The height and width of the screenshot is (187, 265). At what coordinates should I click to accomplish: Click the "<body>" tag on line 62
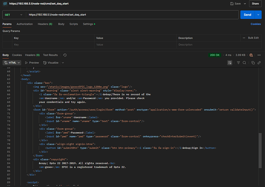tap(25, 79)
